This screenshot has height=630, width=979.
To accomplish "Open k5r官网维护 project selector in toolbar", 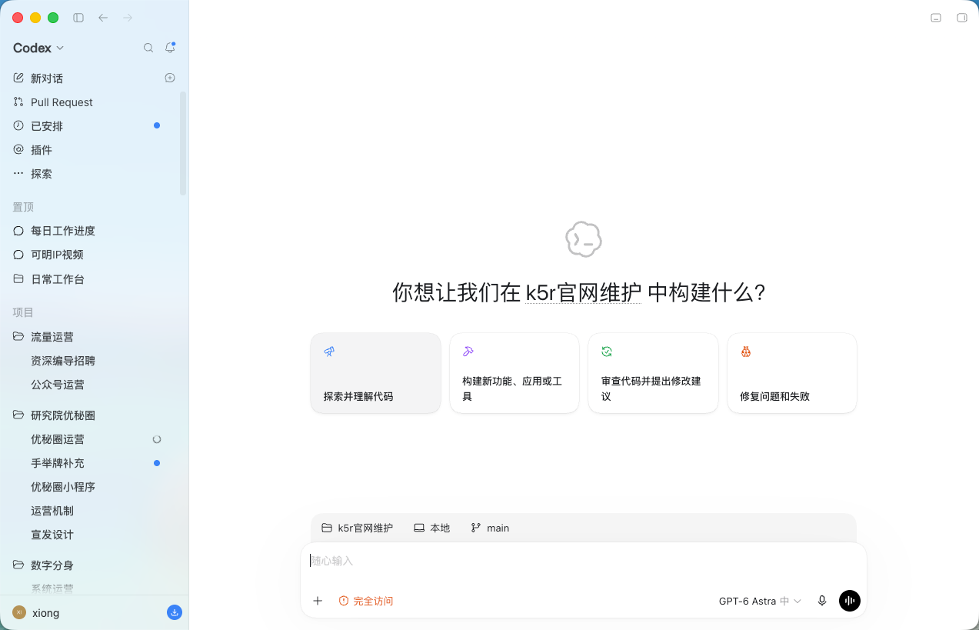I will click(357, 528).
